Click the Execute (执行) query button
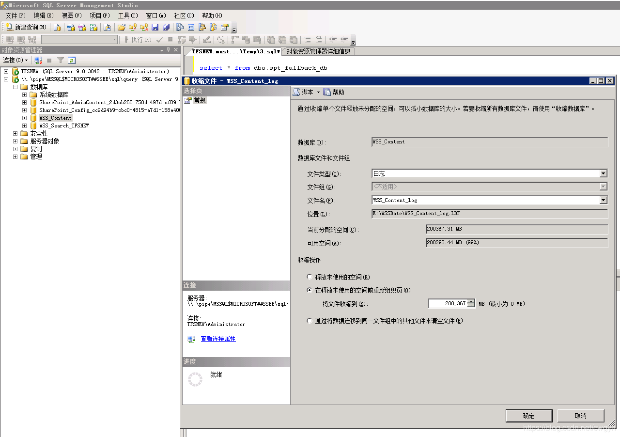Screen dimensions: 620x437 (138, 40)
